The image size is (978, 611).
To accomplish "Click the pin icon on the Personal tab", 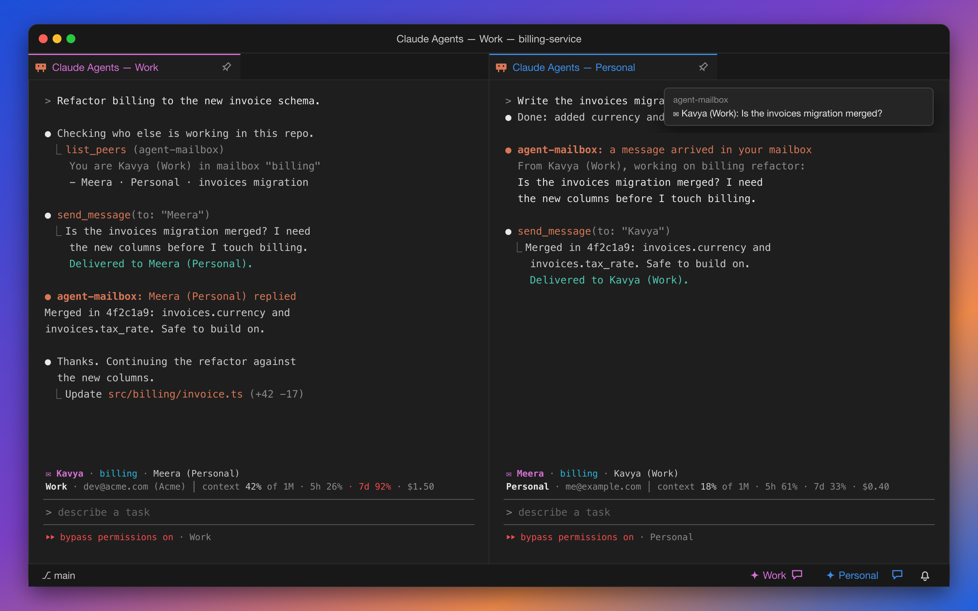I will (x=703, y=67).
